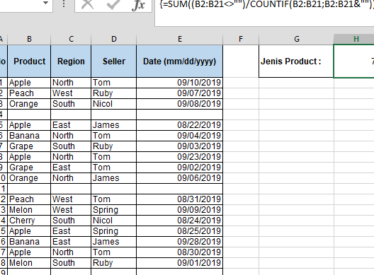Click Region cell West in Peach Ruby row
374x275 pixels.
click(x=71, y=93)
